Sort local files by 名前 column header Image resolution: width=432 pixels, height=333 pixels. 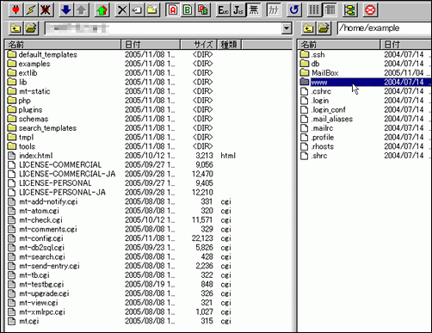tap(63, 45)
